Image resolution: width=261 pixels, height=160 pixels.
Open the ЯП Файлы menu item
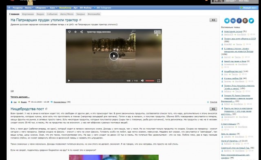[x=85, y=8]
